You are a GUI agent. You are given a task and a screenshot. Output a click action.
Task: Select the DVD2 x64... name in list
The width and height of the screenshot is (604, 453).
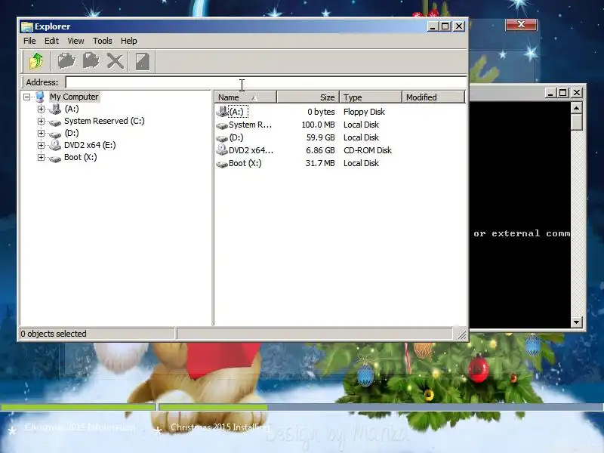coord(251,150)
